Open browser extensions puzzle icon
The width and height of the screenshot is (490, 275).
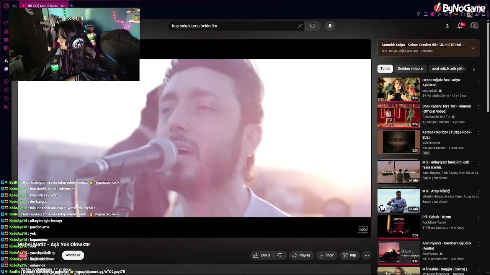463,14
